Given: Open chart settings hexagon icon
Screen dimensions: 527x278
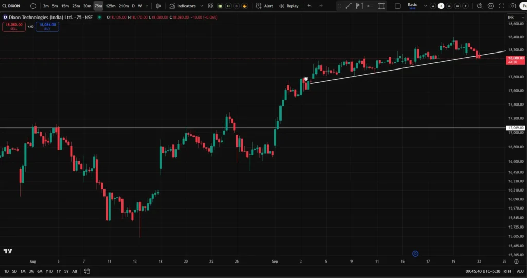Looking at the screenshot, I should coord(490,6).
